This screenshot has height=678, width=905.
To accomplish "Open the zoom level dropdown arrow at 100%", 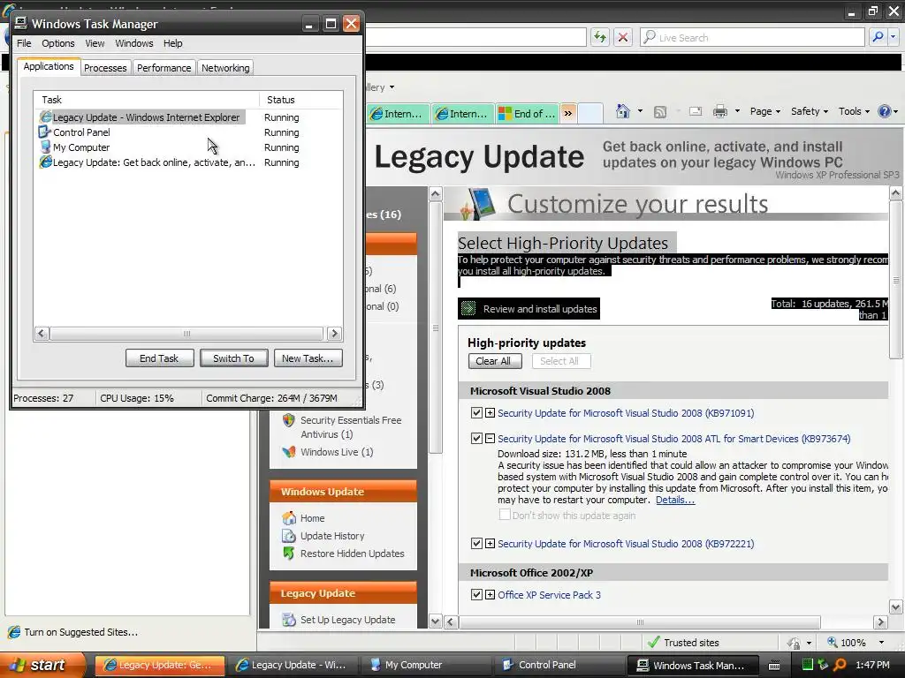I will [x=881, y=643].
